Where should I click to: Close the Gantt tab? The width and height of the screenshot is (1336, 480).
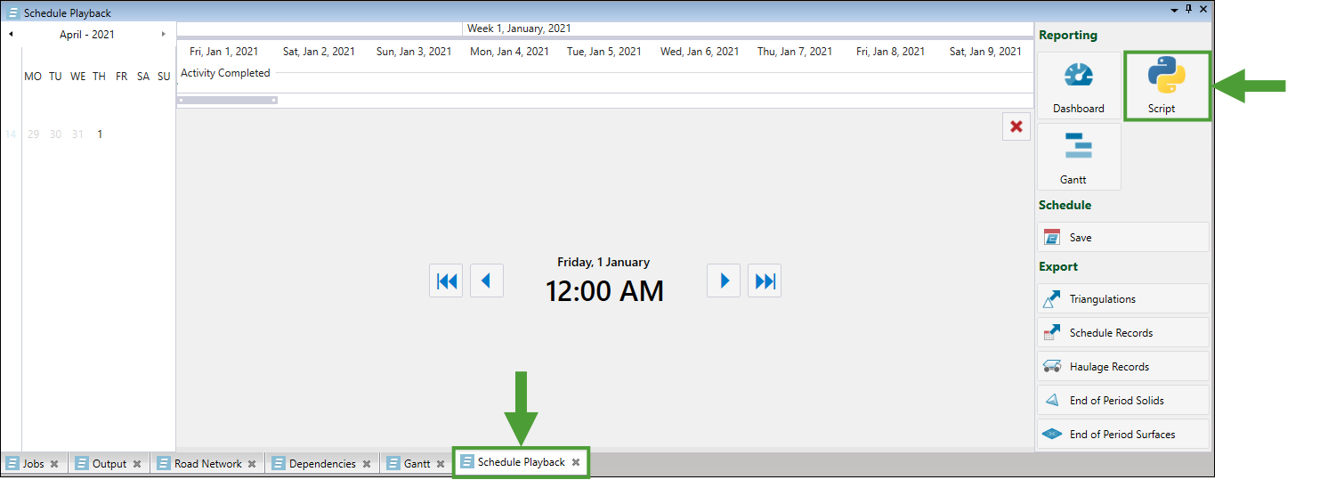[x=441, y=464]
